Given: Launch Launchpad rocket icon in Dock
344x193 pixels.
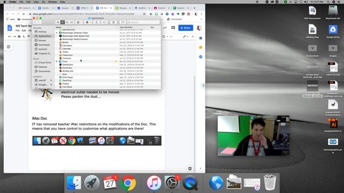Looking at the screenshot, I should pos(92,182).
